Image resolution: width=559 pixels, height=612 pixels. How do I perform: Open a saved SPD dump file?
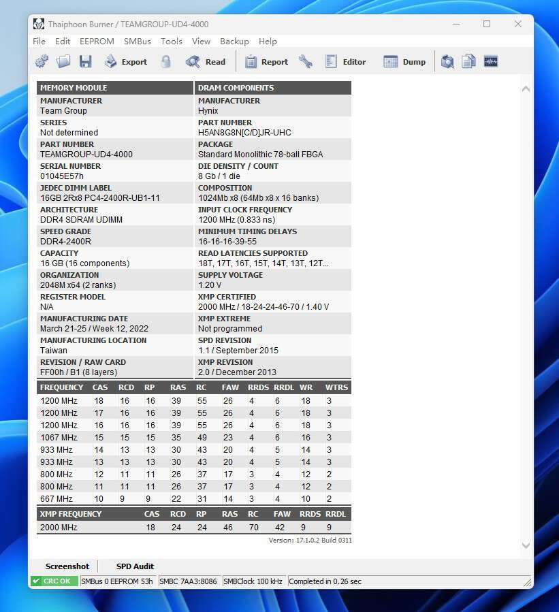63,61
